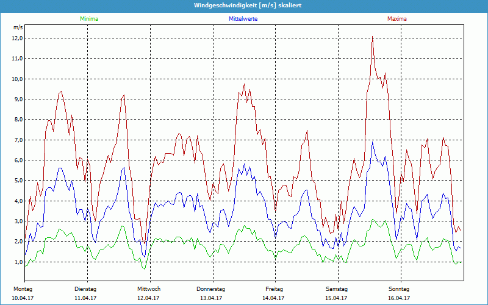Select the Mittwoch day label
Image resolution: width=488 pixels, height=305 pixels.
point(149,289)
